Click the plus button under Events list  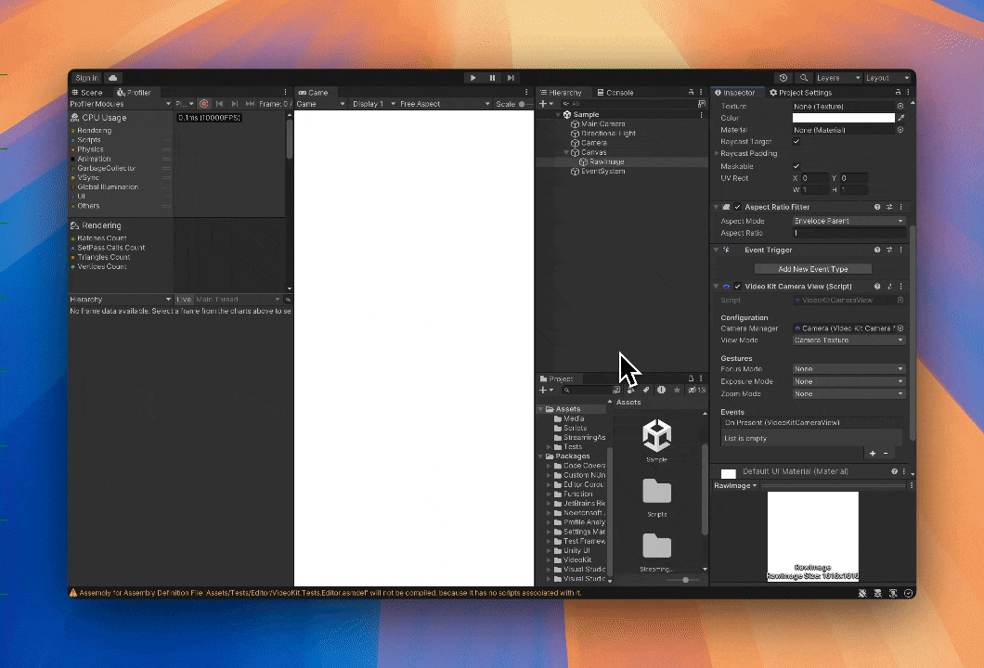click(x=873, y=453)
